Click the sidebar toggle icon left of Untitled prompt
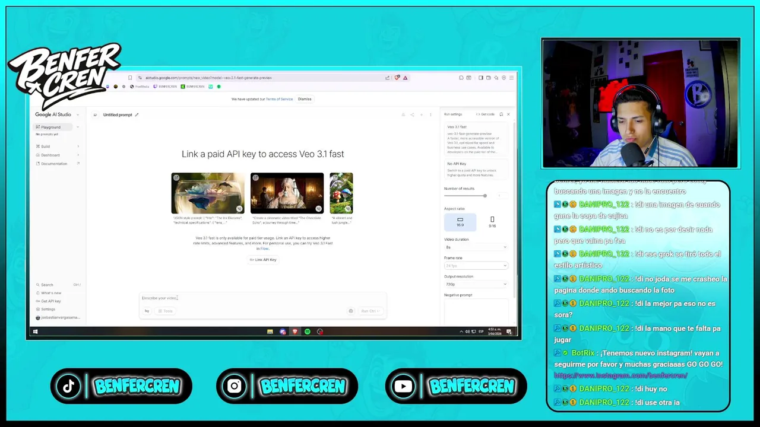Viewport: 760px width, 427px height. pos(95,115)
